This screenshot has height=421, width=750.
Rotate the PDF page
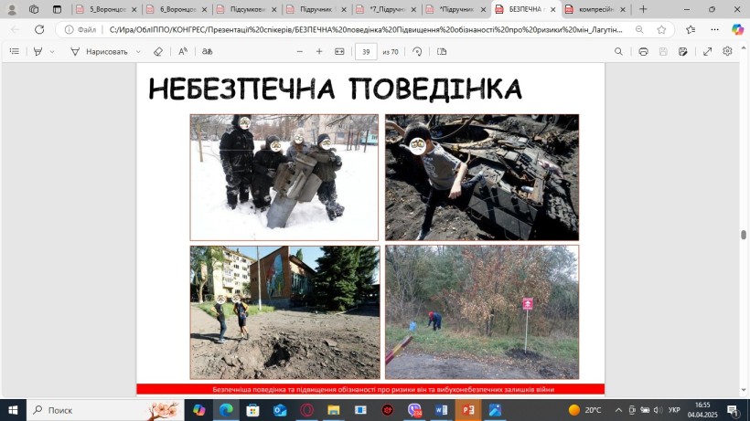point(417,51)
